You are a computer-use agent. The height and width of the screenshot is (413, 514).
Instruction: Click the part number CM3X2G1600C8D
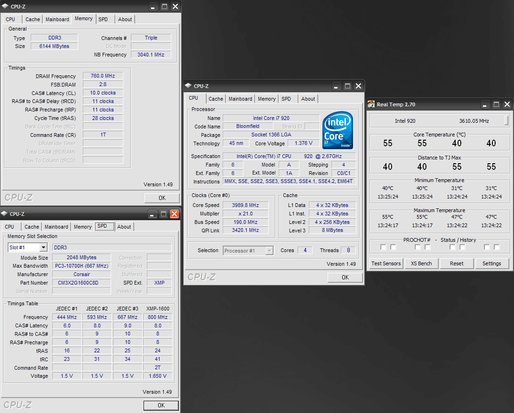pyautogui.click(x=81, y=283)
